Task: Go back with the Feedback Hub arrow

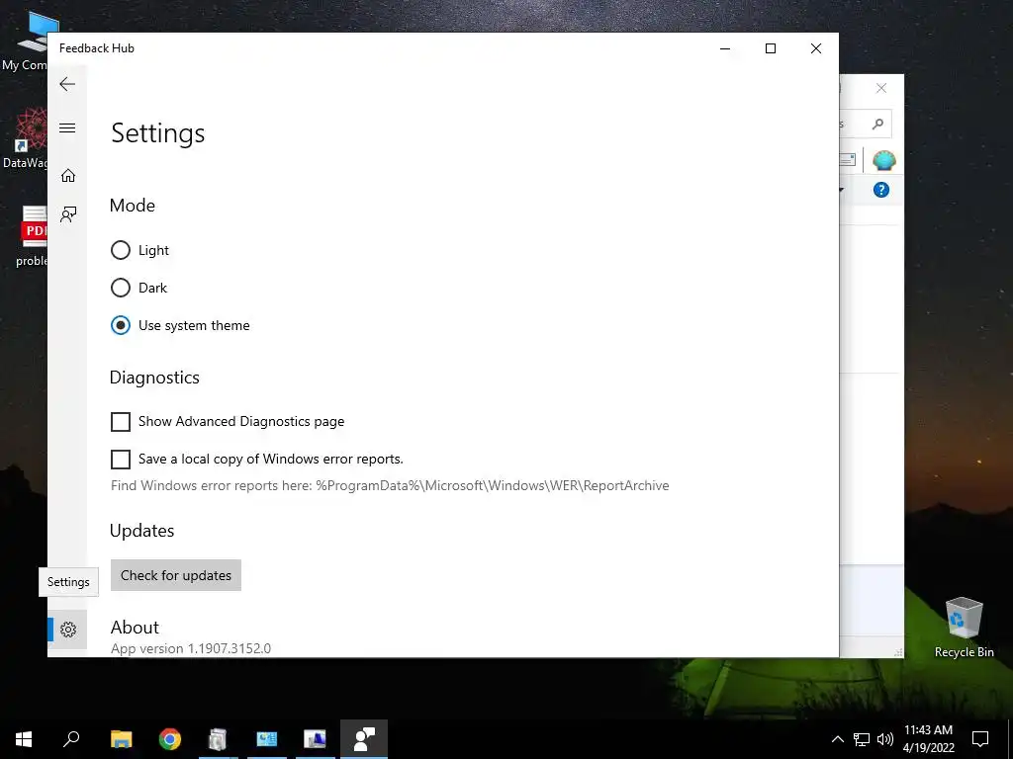Action: click(67, 84)
